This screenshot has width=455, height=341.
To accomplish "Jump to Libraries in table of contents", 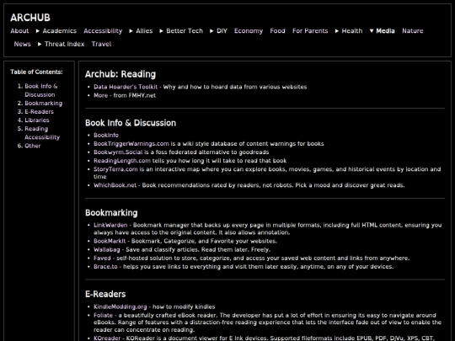I will [x=37, y=120].
